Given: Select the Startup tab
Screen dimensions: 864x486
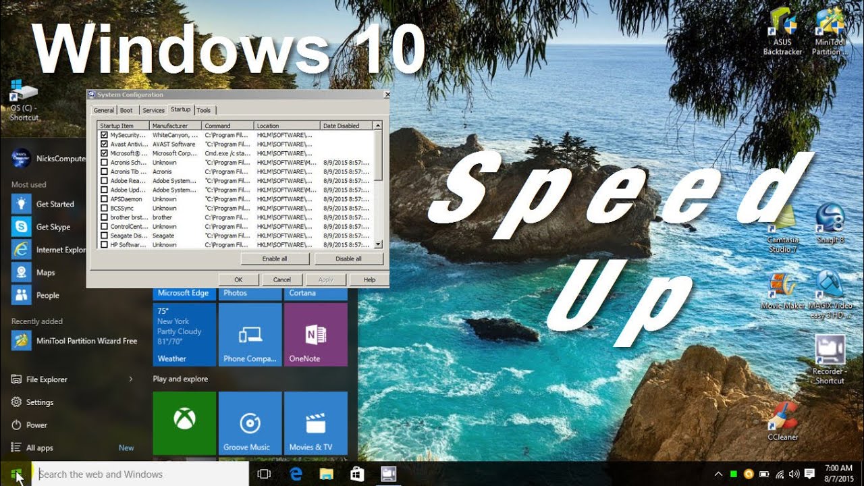Looking at the screenshot, I should coord(180,109).
